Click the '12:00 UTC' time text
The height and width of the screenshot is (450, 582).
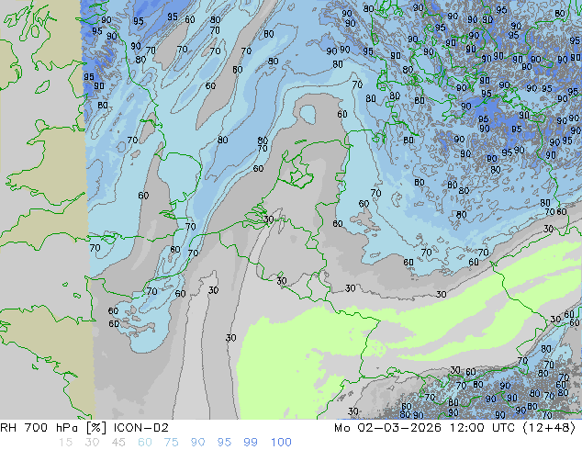click(x=482, y=428)
